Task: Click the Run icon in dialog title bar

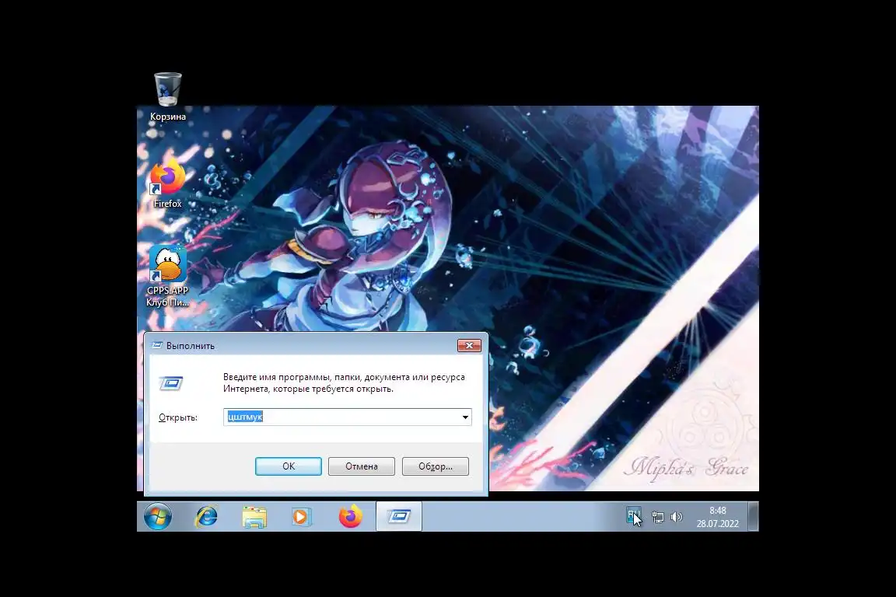Action: 157,346
